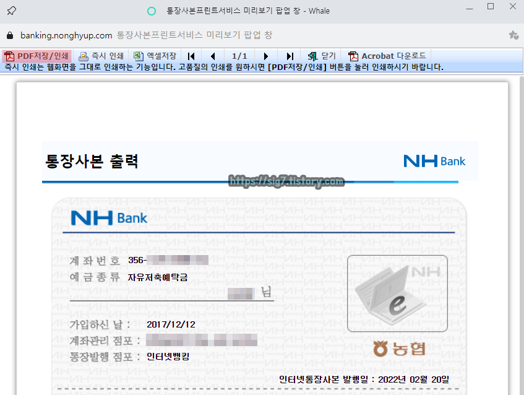Save as Excel with 엑셀저장

coord(155,56)
